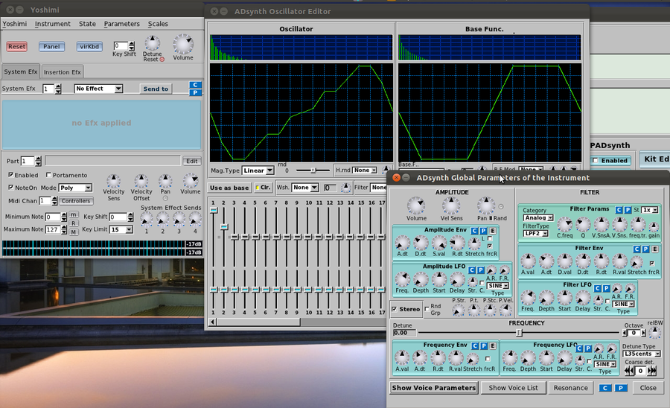This screenshot has height=408, width=670.
Task: Click the Filter Env 'E' editor icon
Action: [655, 249]
